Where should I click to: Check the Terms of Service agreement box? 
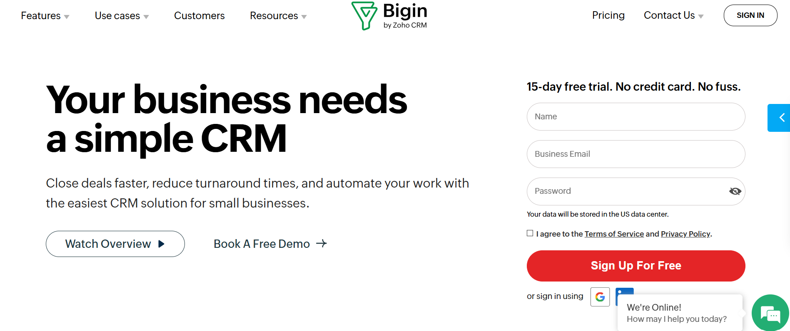tap(530, 233)
